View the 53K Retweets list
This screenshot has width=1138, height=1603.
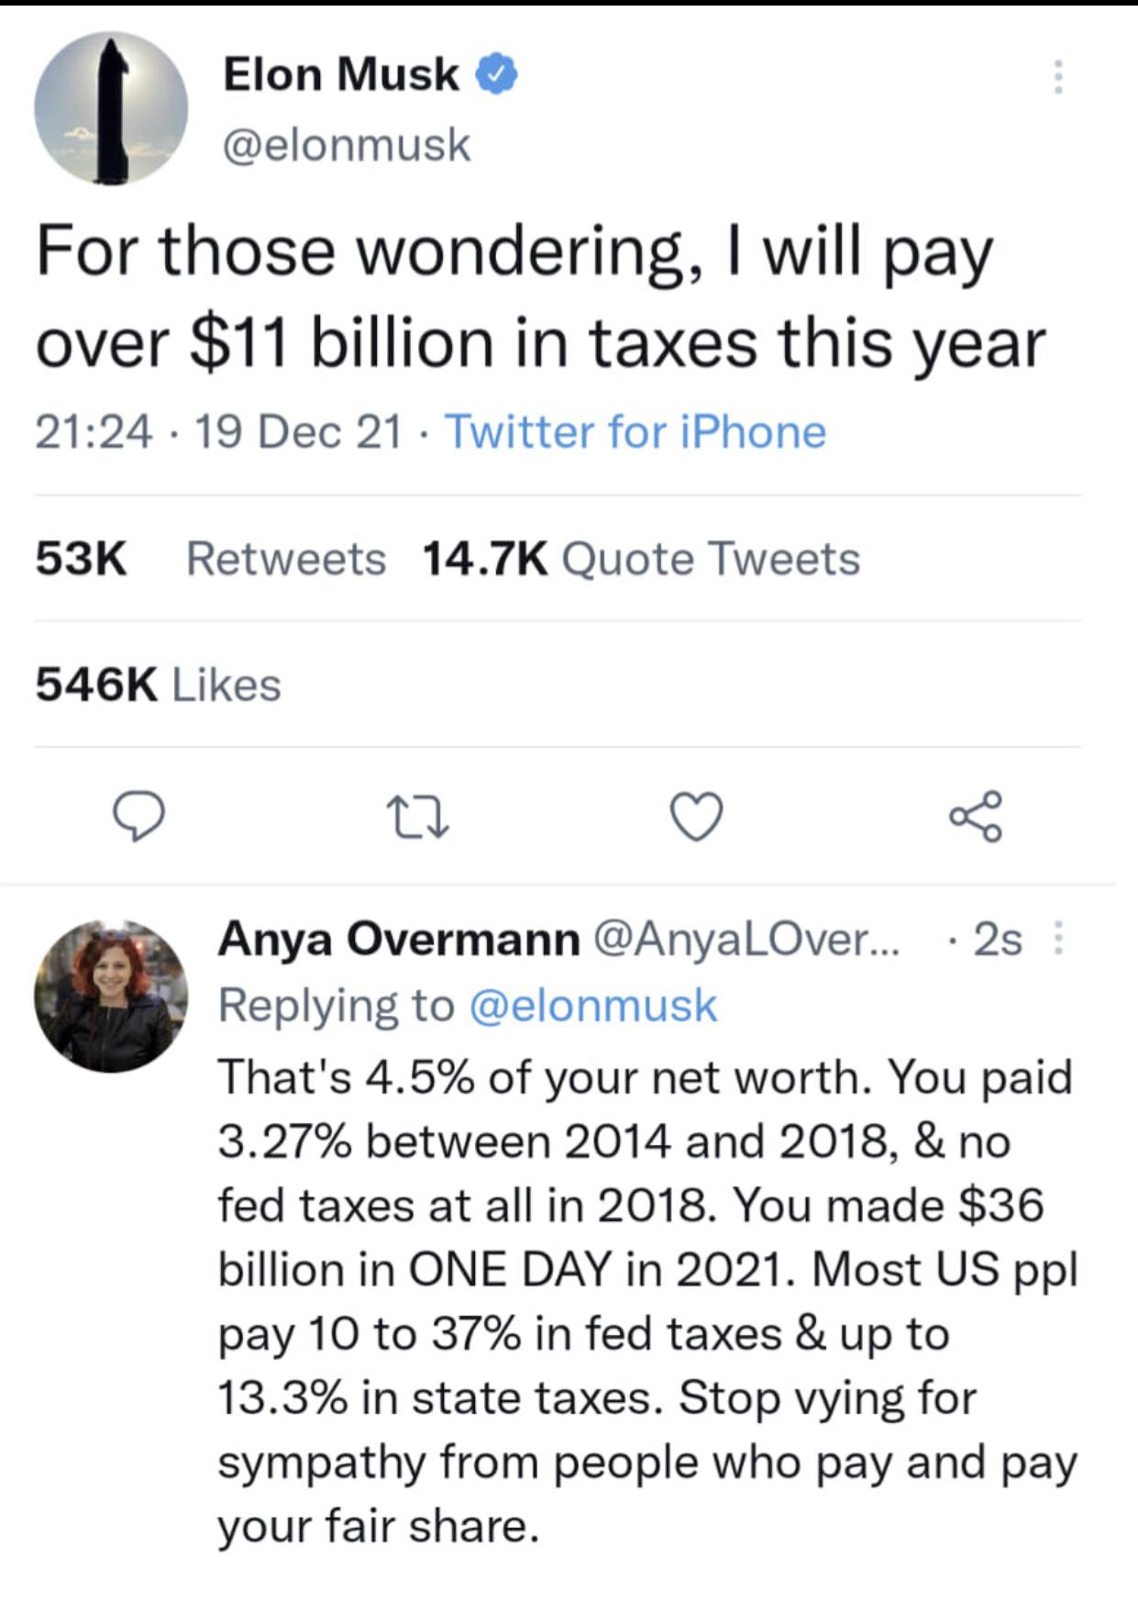coord(211,559)
